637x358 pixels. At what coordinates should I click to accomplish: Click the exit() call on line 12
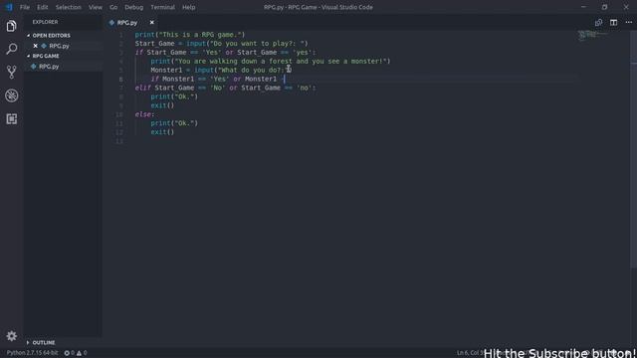tap(162, 132)
